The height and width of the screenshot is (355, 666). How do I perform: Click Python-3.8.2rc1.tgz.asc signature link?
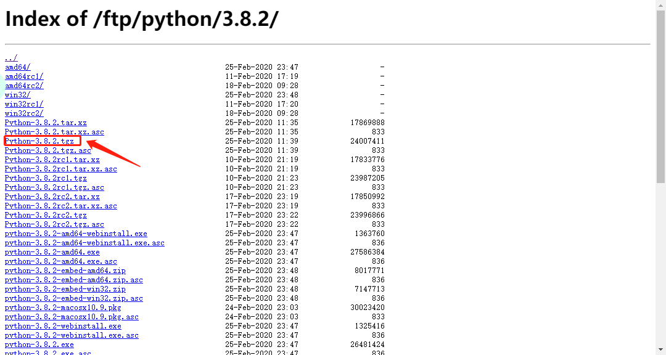pos(54,188)
